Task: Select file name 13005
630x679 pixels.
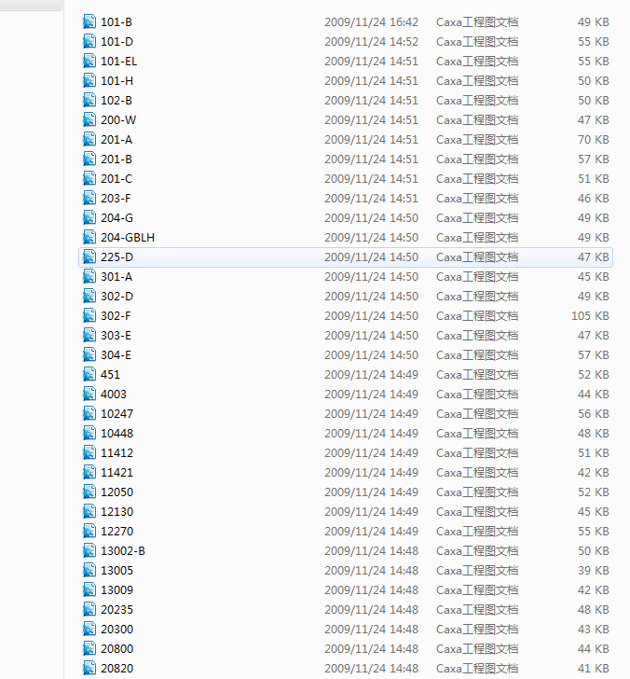Action: 116,570
